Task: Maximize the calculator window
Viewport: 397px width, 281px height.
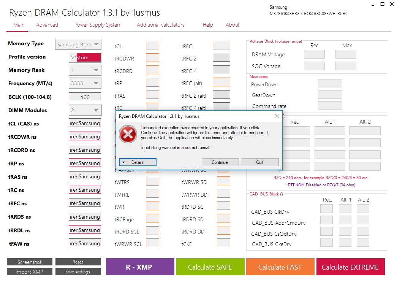Action: point(382,4)
